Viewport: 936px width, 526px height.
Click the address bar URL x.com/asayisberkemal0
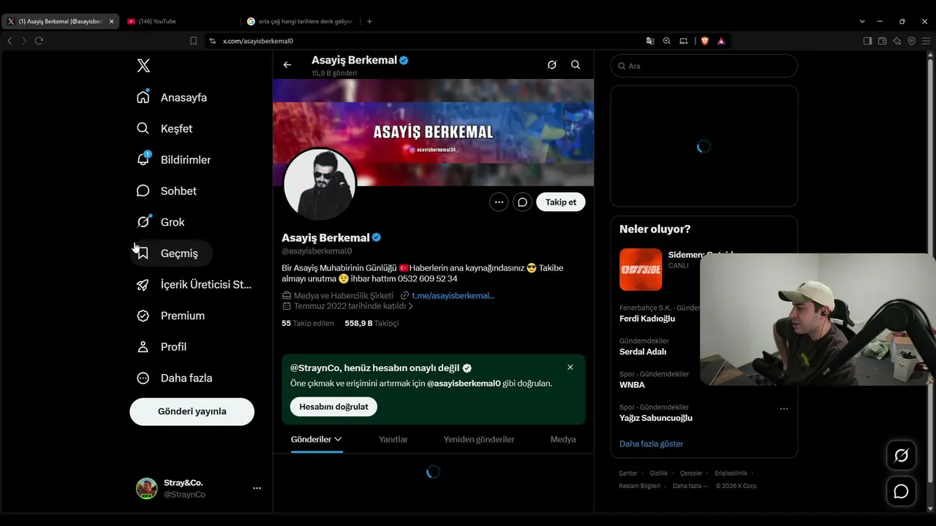[x=258, y=41]
